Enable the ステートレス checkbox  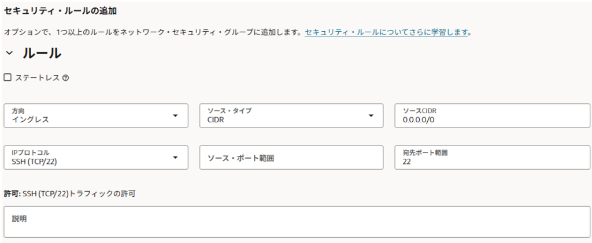8,77
